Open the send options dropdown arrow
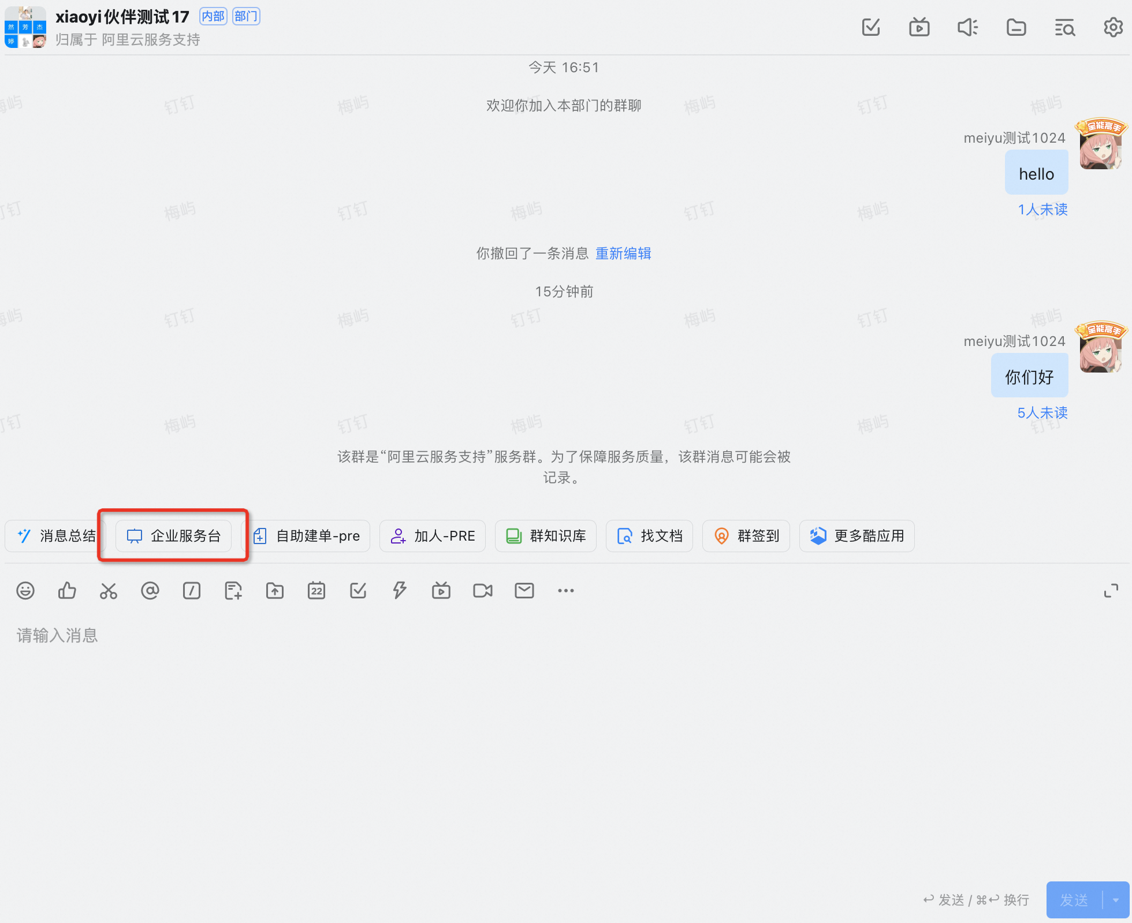Screen dimensions: 1132x923 click(x=1116, y=900)
